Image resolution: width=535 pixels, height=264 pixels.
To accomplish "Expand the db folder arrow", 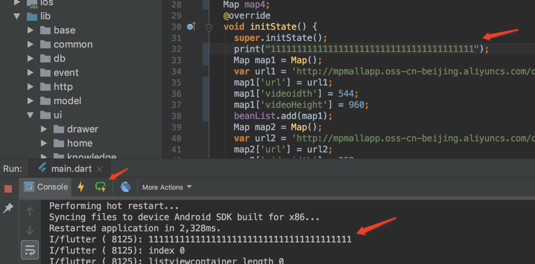I will (x=30, y=59).
